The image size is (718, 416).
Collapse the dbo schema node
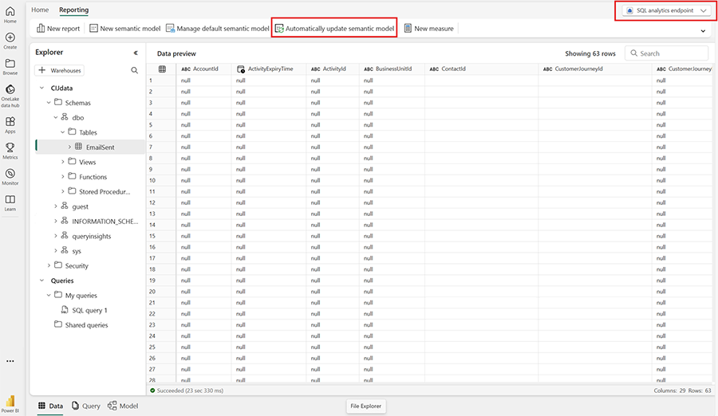[x=56, y=118]
